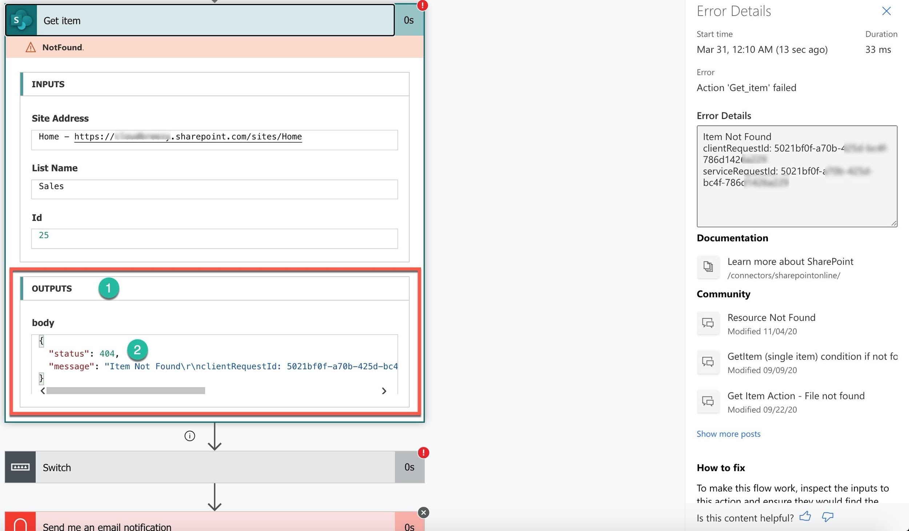Click the info icon beside the flow arrow
Image resolution: width=909 pixels, height=531 pixels.
click(189, 436)
